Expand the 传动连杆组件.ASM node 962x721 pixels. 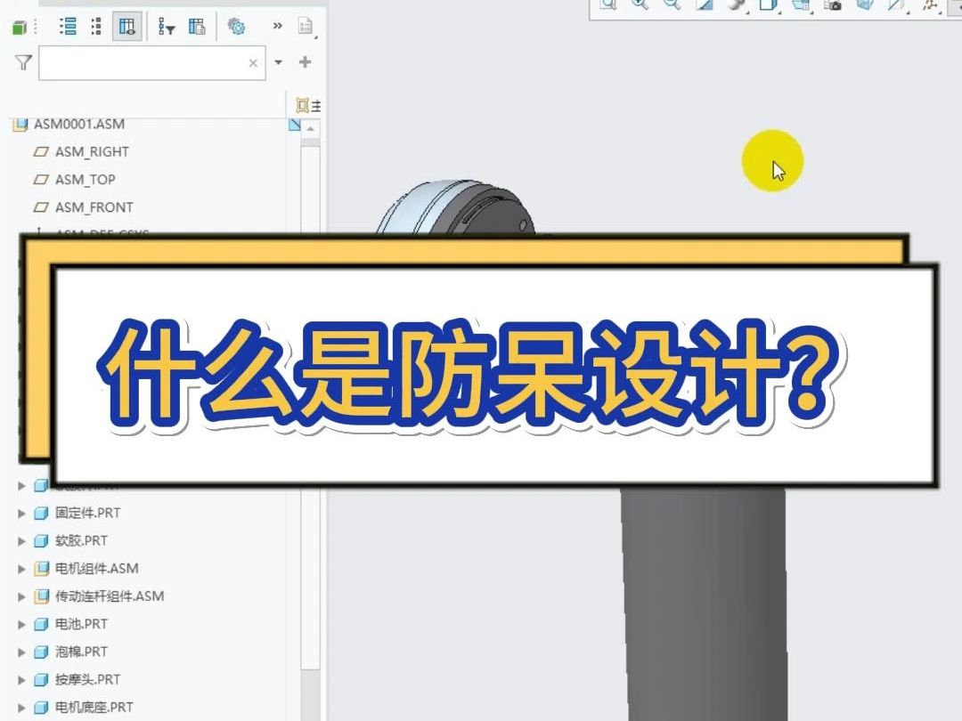[x=21, y=596]
